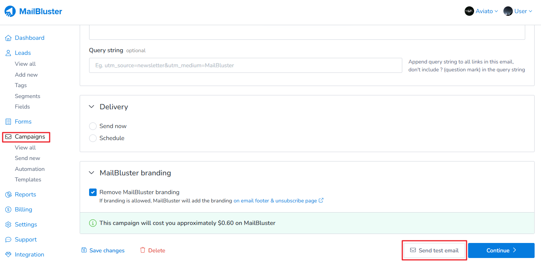Click the Append query string help text
The height and width of the screenshot is (264, 541).
(x=467, y=66)
